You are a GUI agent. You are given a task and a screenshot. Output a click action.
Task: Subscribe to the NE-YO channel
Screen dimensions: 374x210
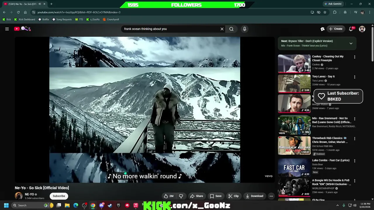point(59,196)
